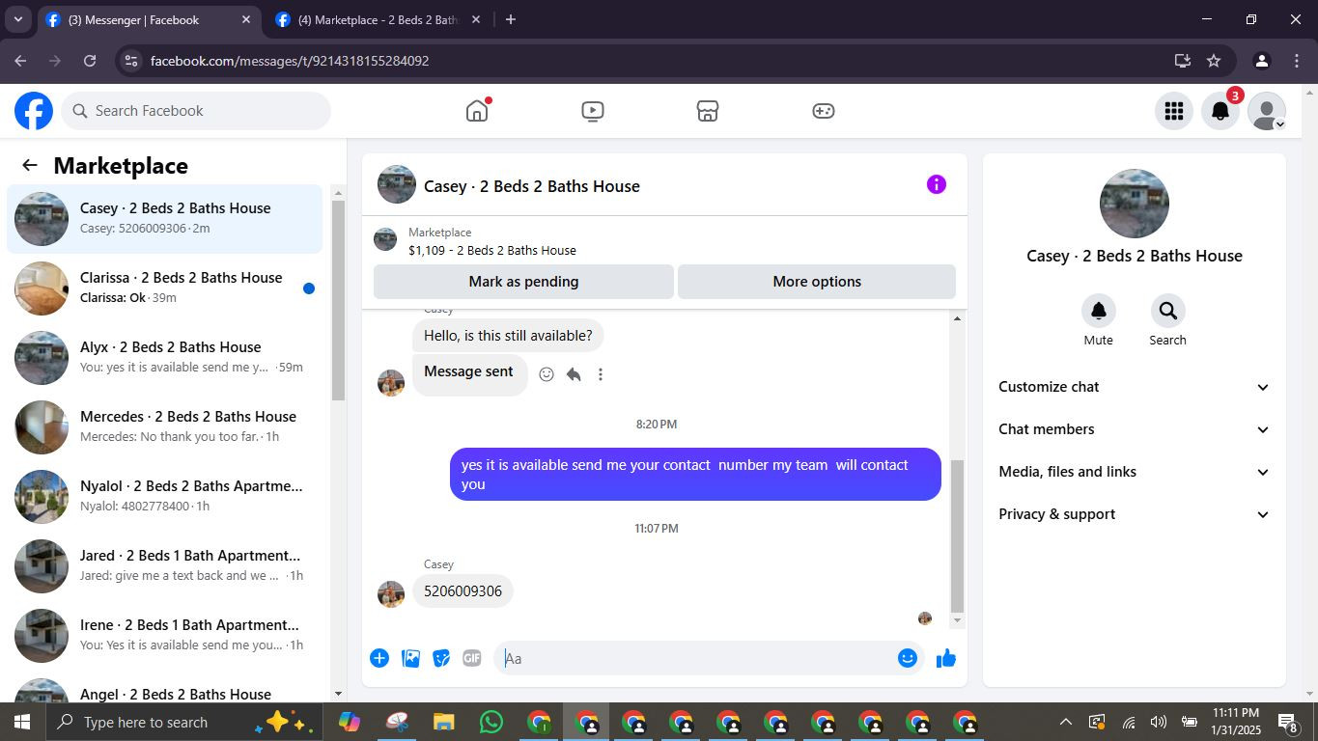Viewport: 1318px width, 741px height.
Task: Expand Privacy & support section
Action: (1135, 514)
